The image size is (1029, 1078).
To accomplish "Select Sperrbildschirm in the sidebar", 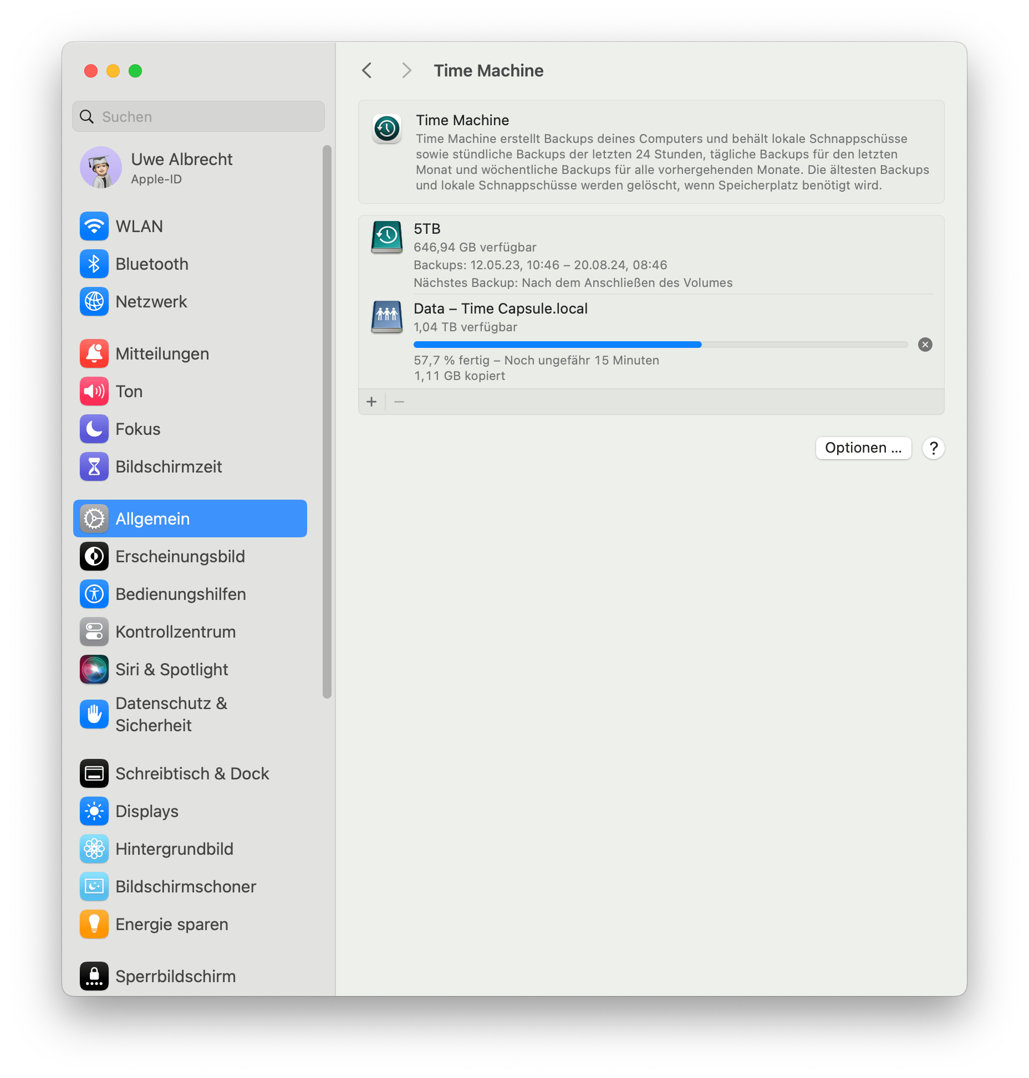I will tap(175, 976).
